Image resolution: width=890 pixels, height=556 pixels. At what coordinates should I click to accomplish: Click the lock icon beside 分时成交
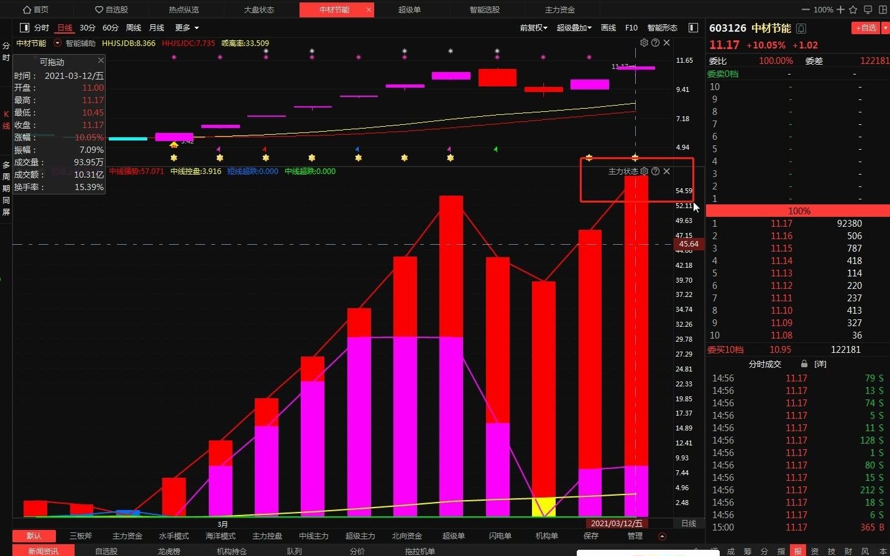click(804, 364)
